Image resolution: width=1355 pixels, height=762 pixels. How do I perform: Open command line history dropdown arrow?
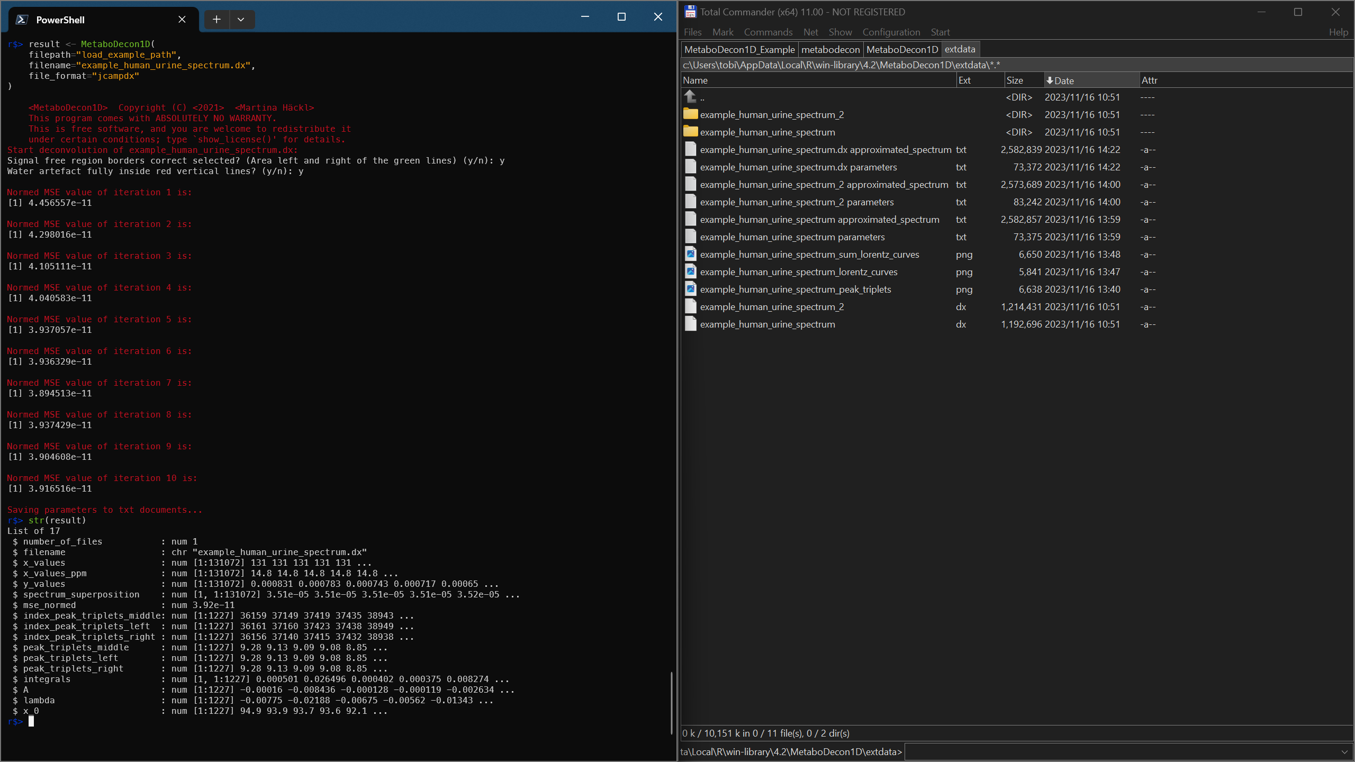pos(1344,752)
